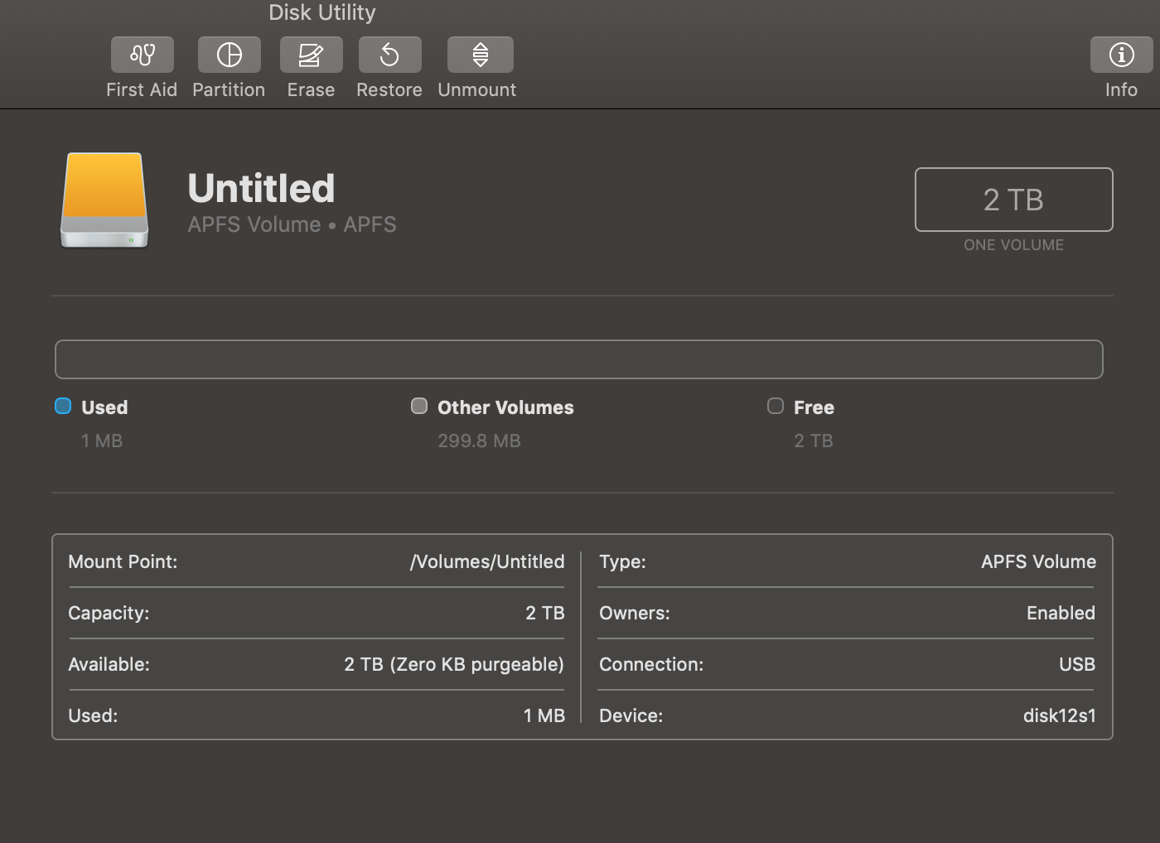Click the Capacity label

click(x=109, y=613)
